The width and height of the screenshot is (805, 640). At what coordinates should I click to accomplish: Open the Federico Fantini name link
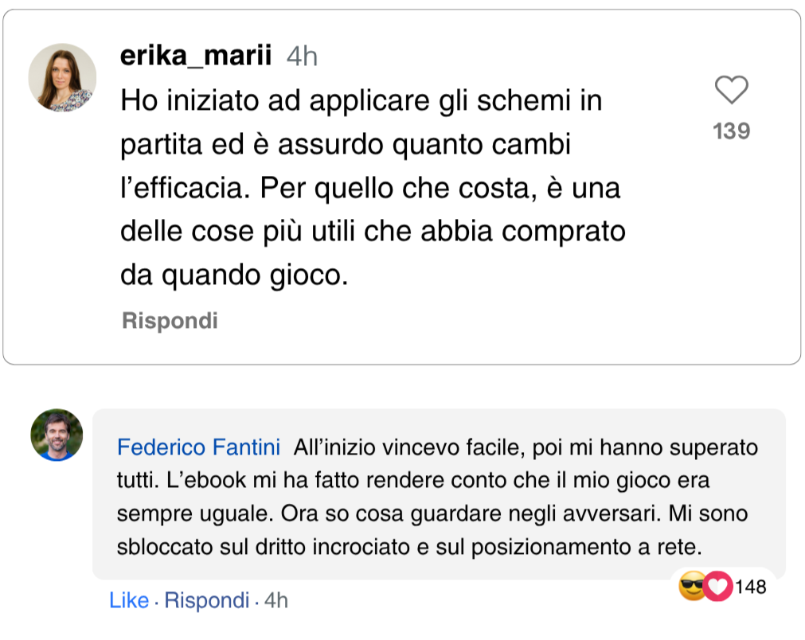199,447
